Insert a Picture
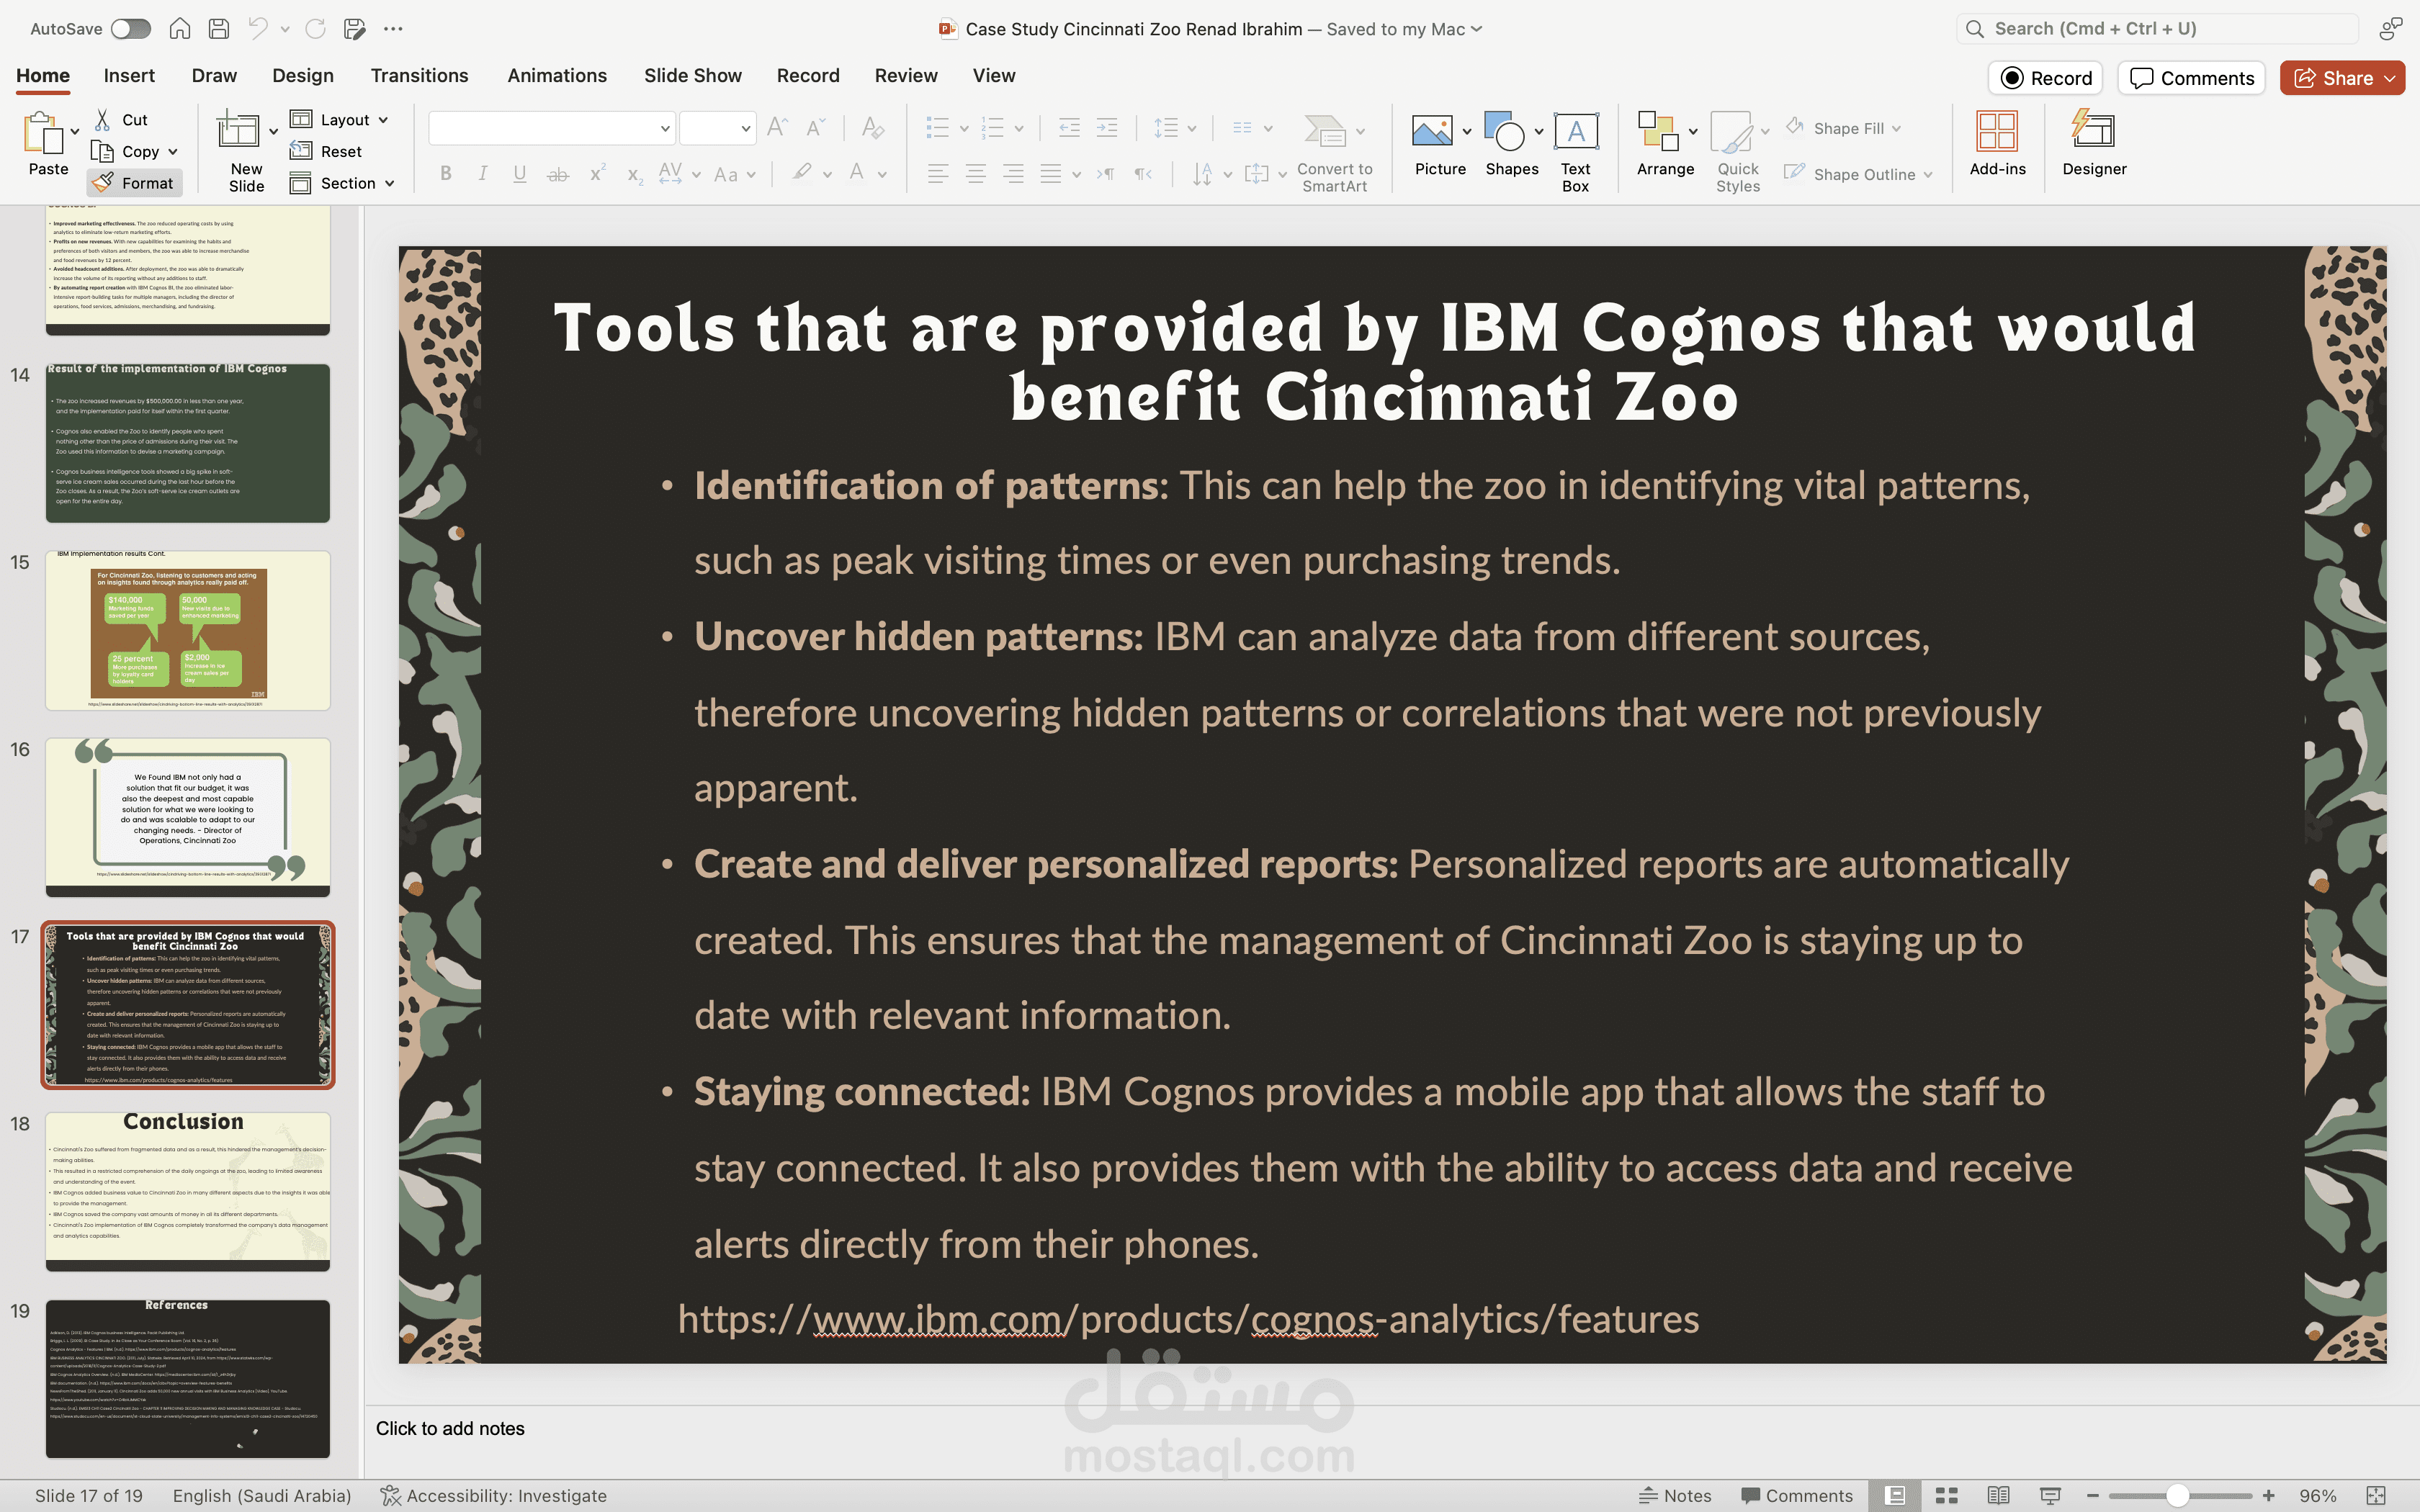The height and width of the screenshot is (1512, 2420). tap(1438, 140)
